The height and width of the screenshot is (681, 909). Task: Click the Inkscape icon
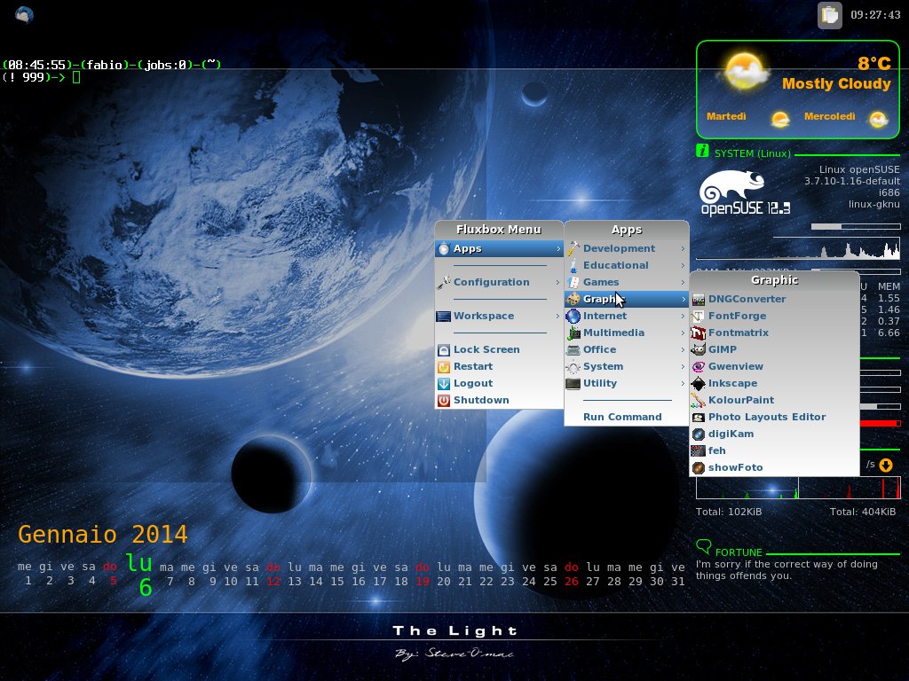[699, 383]
